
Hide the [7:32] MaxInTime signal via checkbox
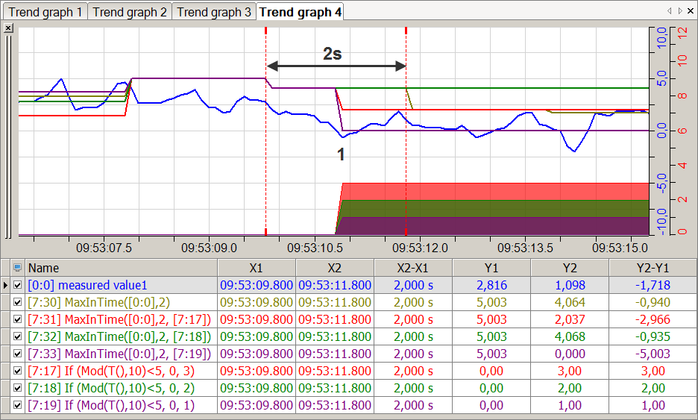18,336
